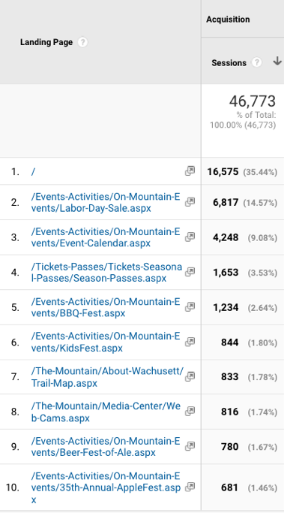
Task: Click the pop-out icon for KidsFest.aspx
Action: click(190, 342)
